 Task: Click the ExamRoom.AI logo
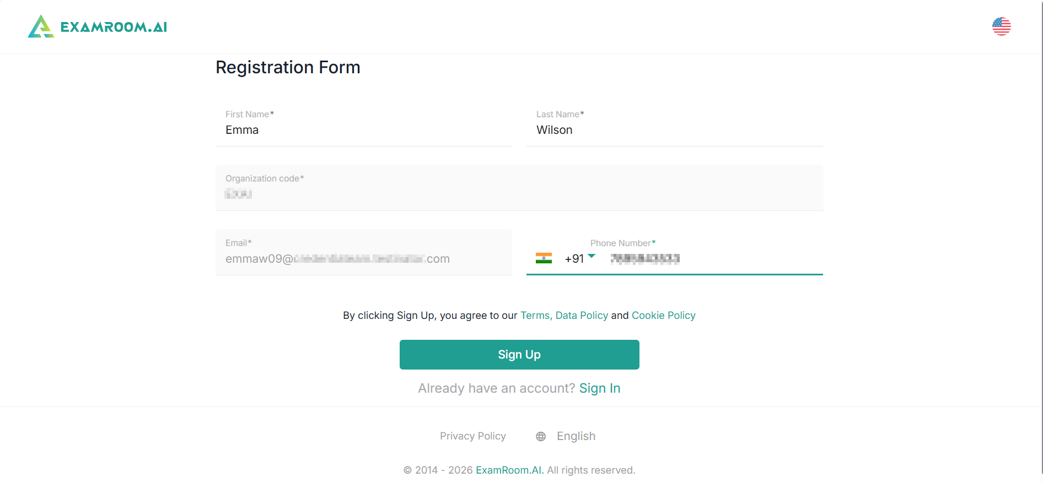click(x=41, y=26)
